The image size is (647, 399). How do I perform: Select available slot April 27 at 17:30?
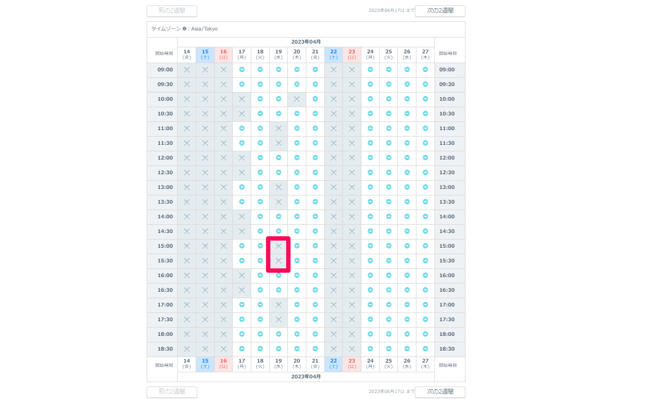click(x=425, y=320)
